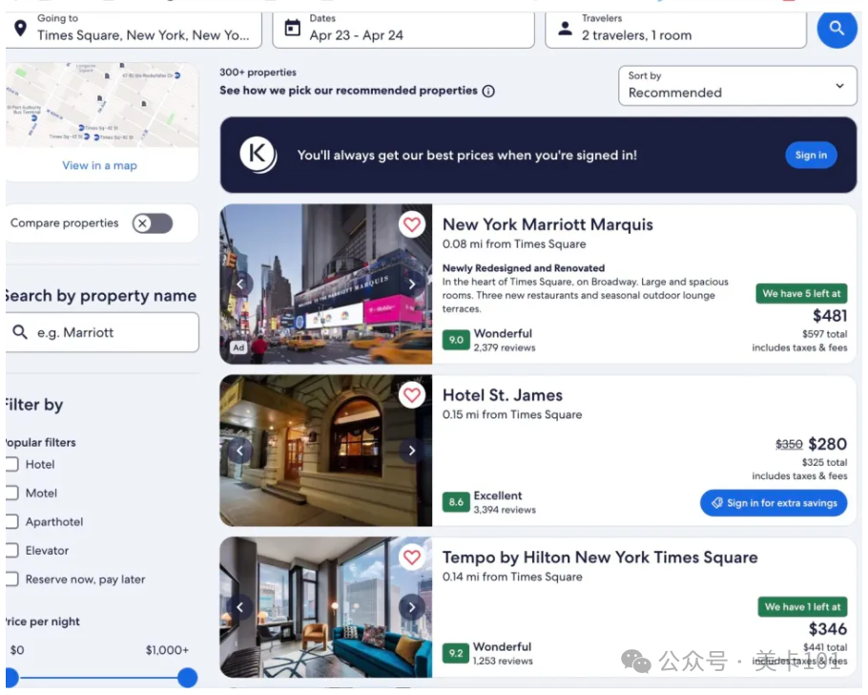Screen dimensions: 868x695
Task: Click the $325 total text
Action: tap(824, 462)
